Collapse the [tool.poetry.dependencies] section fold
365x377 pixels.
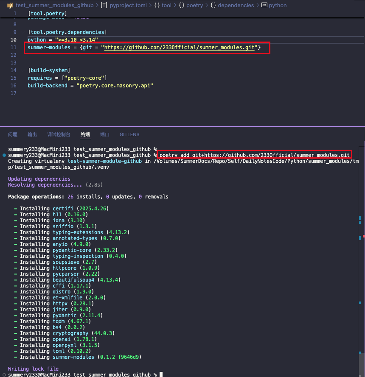pos(23,32)
